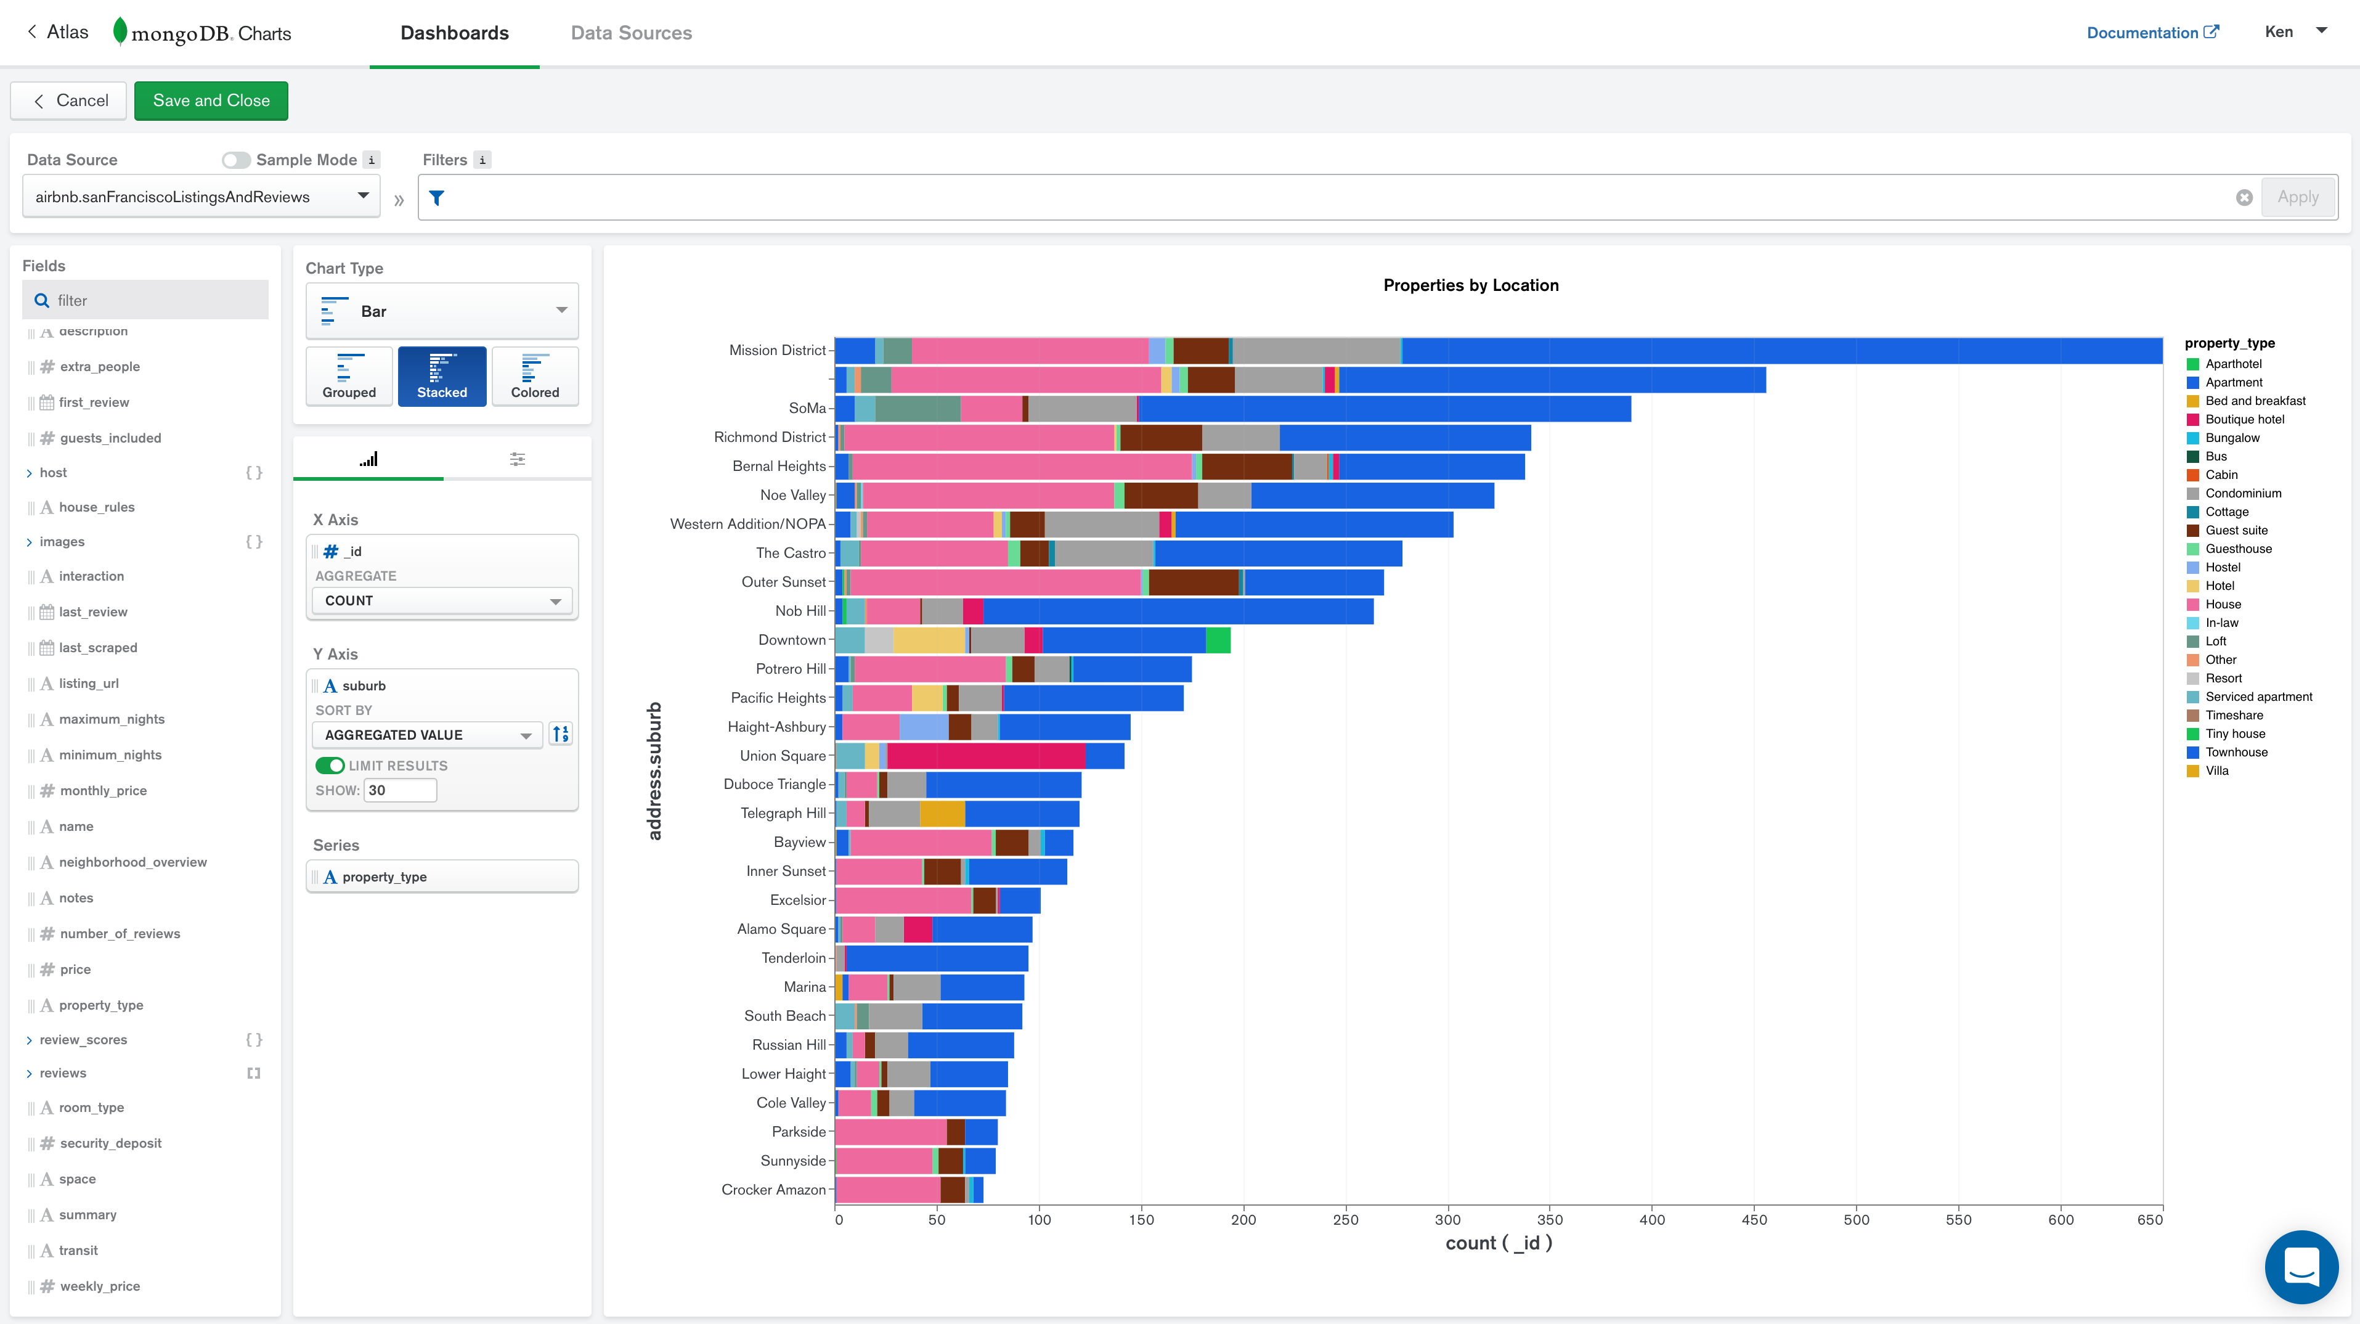Toggle Sample Mode switch
2360x1324 pixels.
coord(235,160)
